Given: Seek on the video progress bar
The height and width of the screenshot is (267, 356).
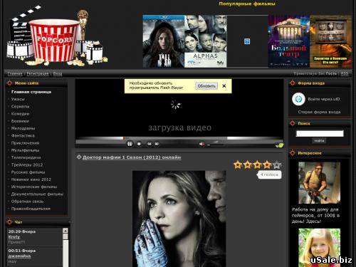Looking at the screenshot, I should click(x=179, y=138).
